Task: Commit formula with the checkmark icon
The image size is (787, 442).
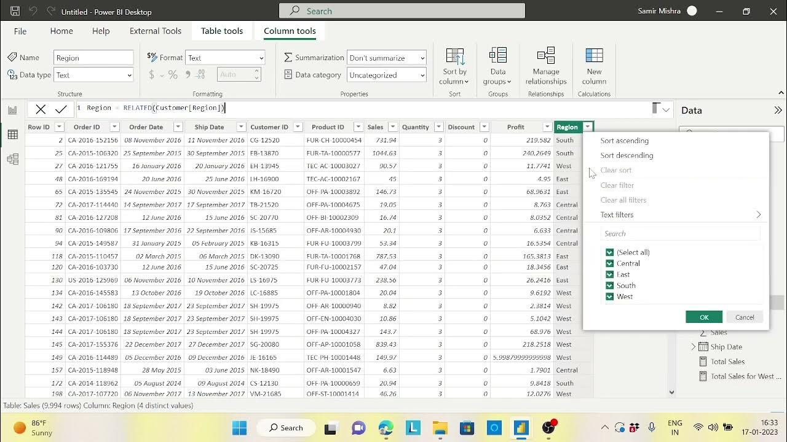Action: coord(61,109)
